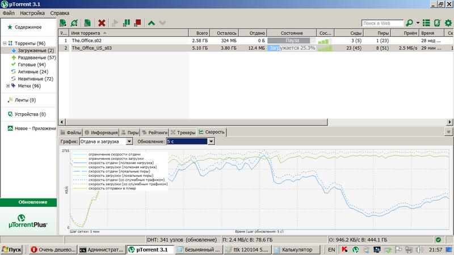Click the Add Torrent from URL icon
454x255 pixels.
pos(74,23)
